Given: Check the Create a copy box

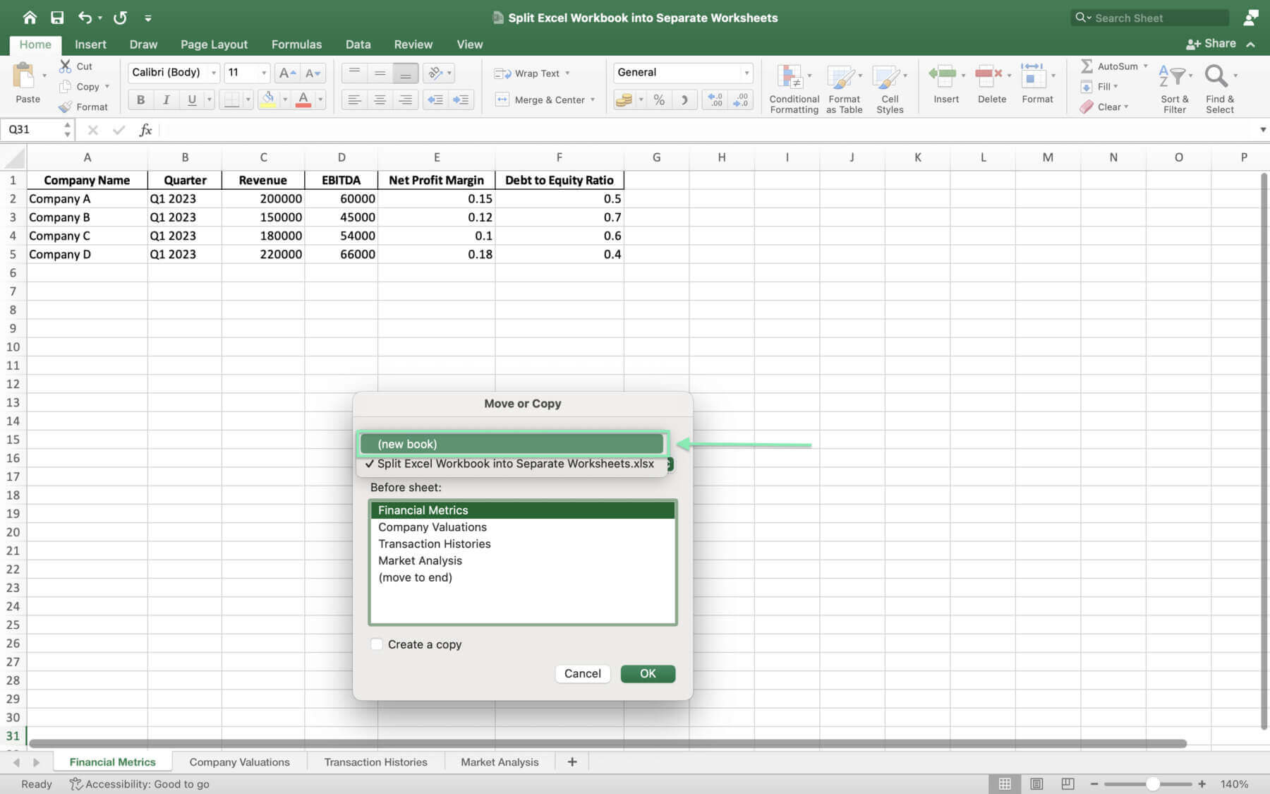Looking at the screenshot, I should (377, 644).
